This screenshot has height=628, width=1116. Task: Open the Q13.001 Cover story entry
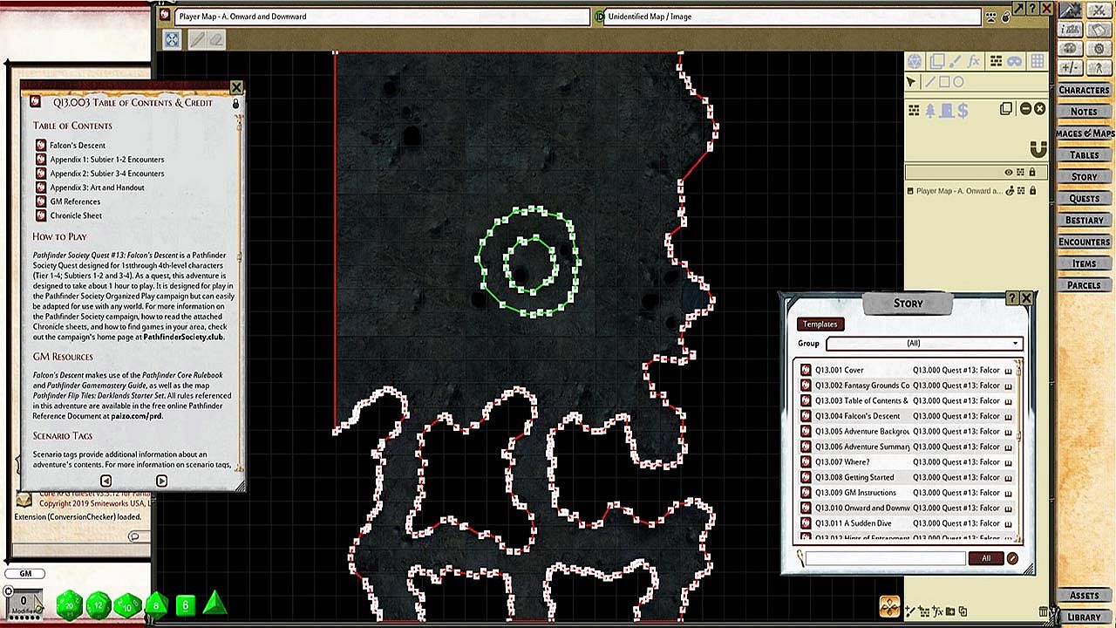click(x=907, y=370)
